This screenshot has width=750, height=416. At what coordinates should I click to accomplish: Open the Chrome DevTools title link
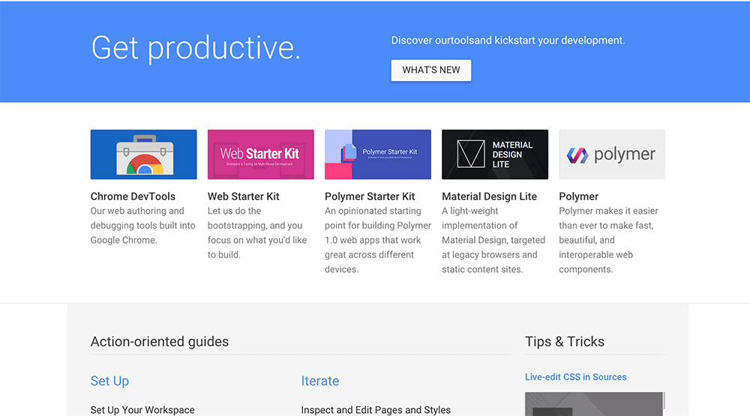pyautogui.click(x=133, y=196)
